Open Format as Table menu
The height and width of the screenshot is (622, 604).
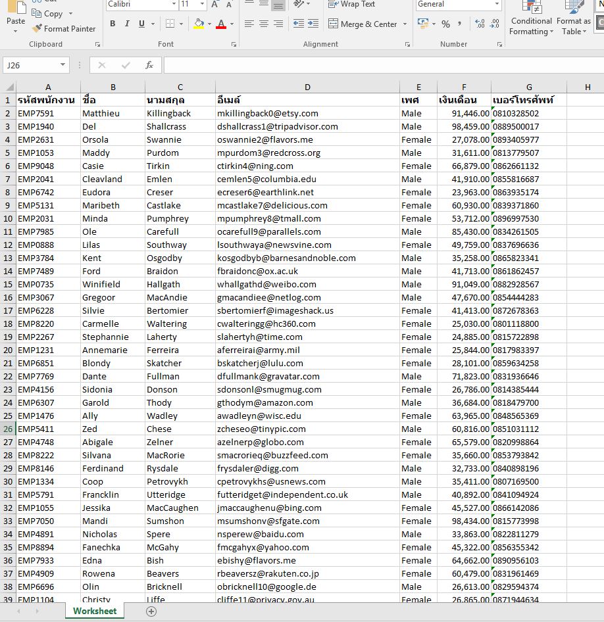coord(574,18)
